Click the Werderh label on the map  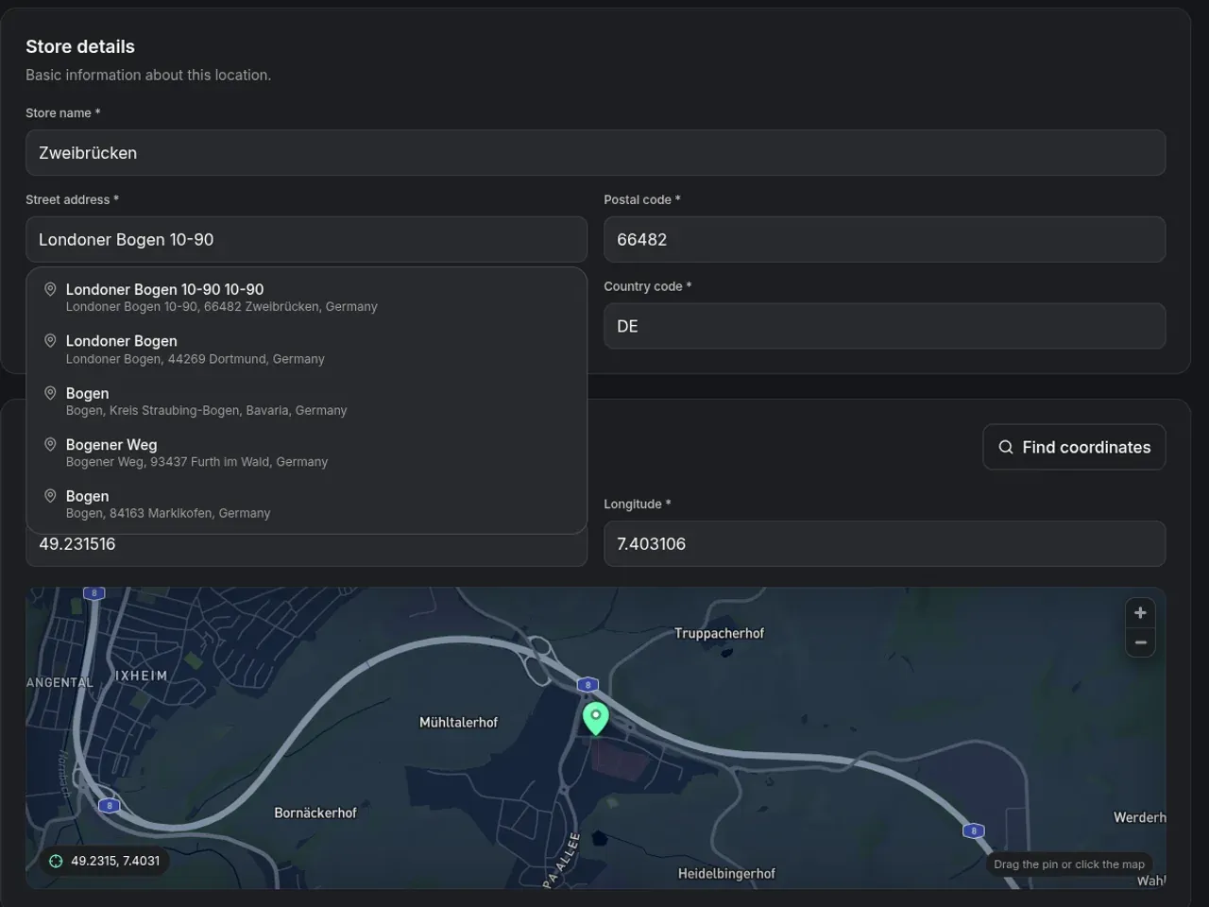[x=1140, y=818]
